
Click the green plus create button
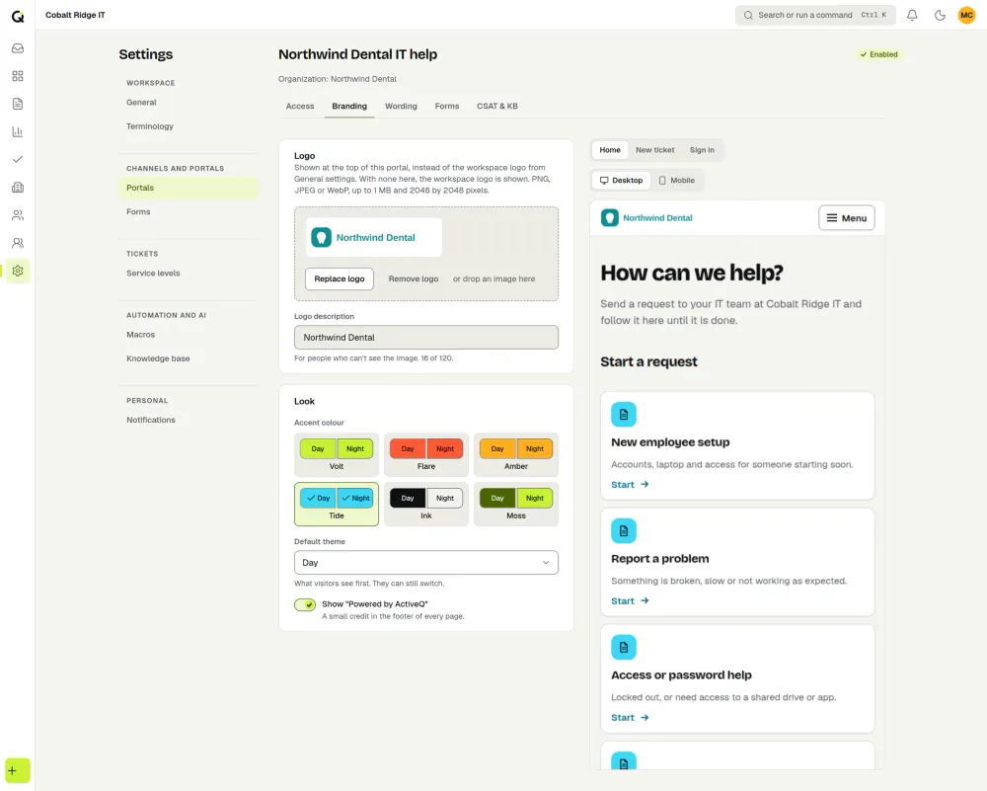click(x=18, y=771)
